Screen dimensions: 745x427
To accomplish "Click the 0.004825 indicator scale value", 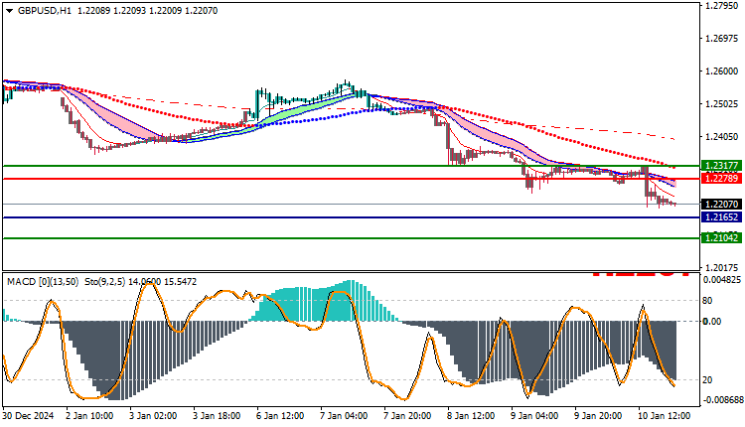I will pyautogui.click(x=722, y=280).
